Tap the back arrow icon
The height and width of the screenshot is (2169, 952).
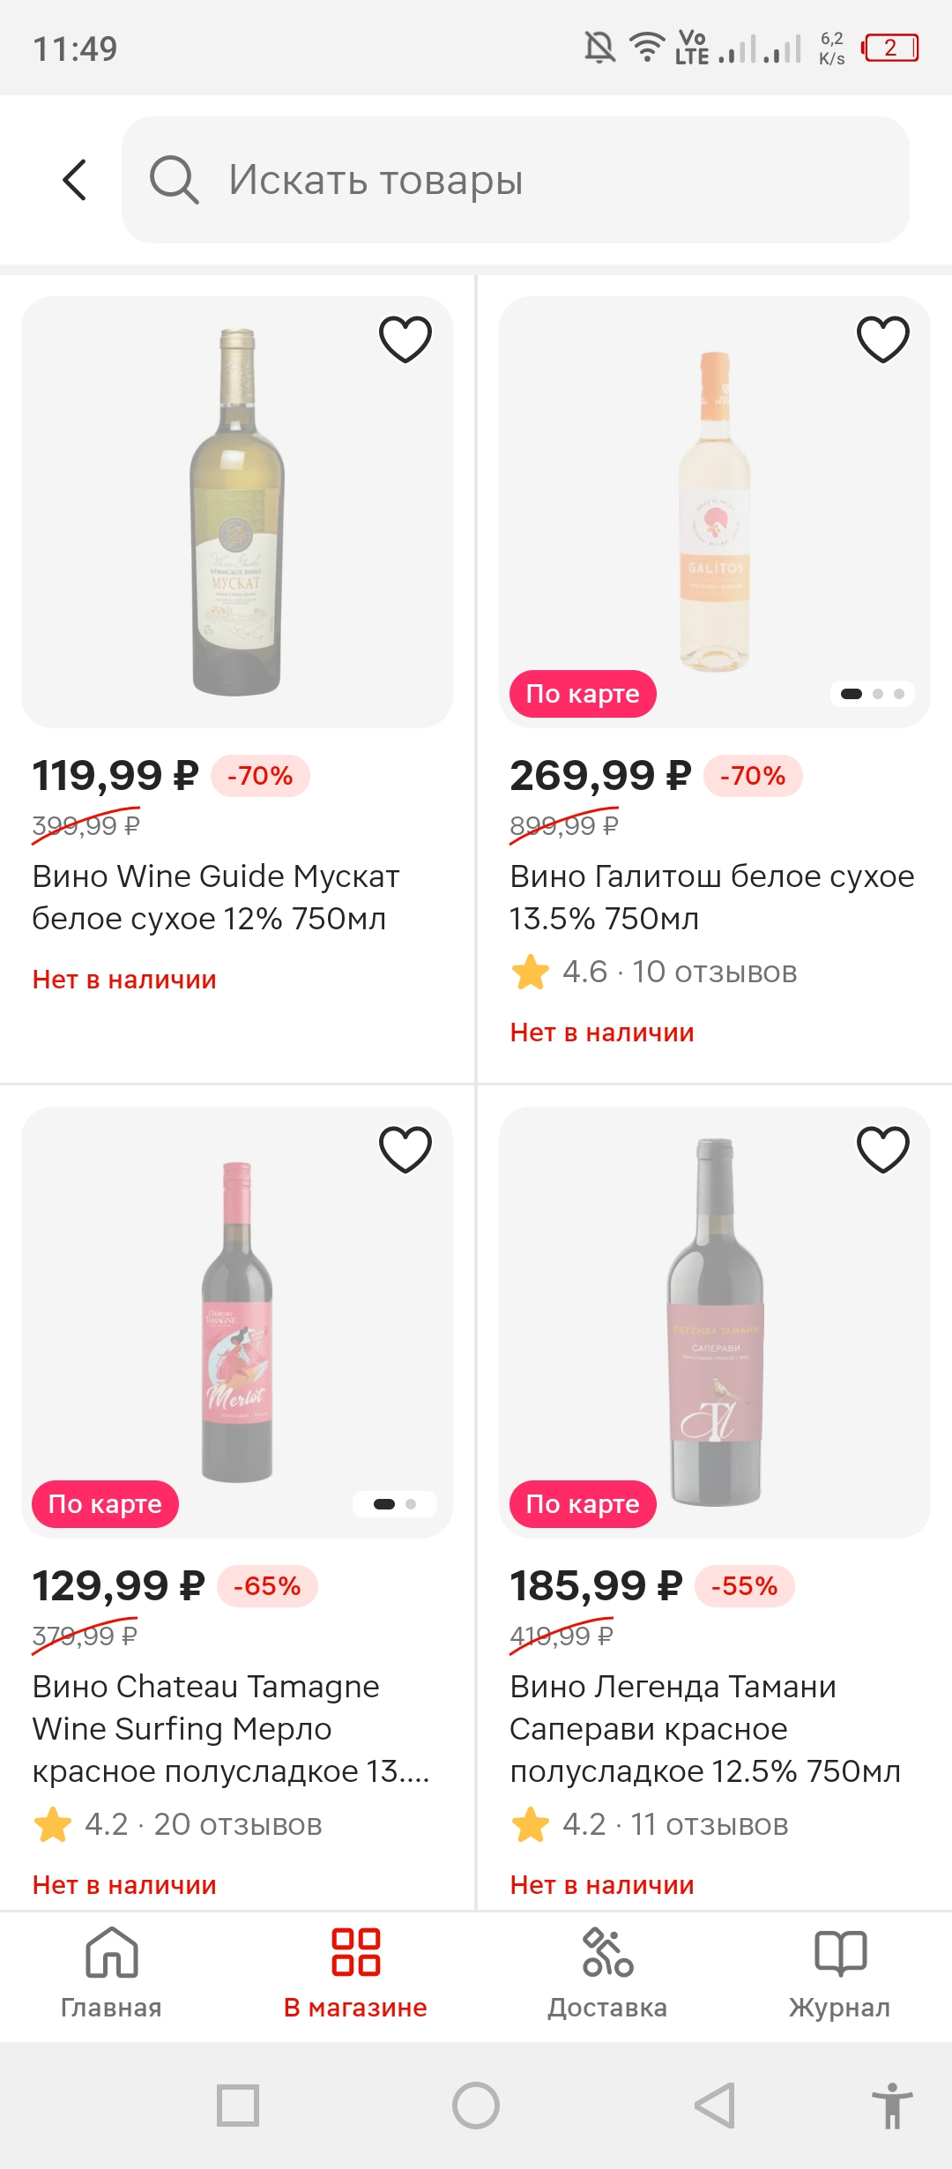pos(75,180)
